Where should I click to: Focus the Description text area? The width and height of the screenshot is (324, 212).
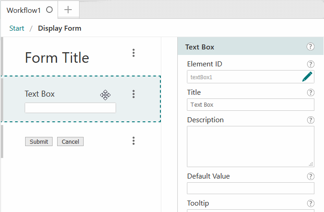point(250,147)
